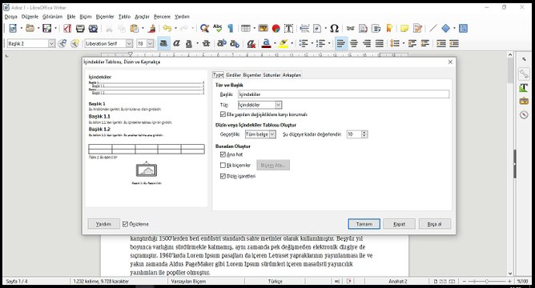Image resolution: width=535 pixels, height=288 pixels.
Task: Toggle formatting marks pilcrow icon
Action: tap(231, 28)
